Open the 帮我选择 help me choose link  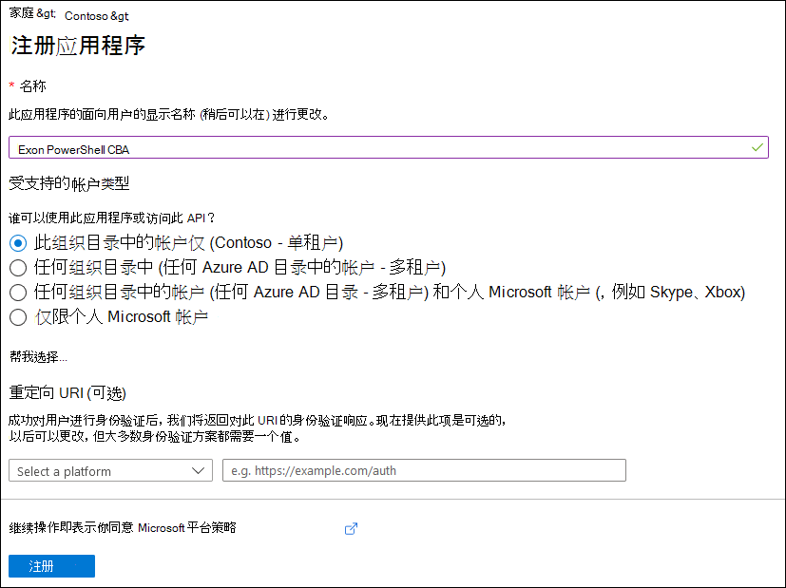click(38, 356)
